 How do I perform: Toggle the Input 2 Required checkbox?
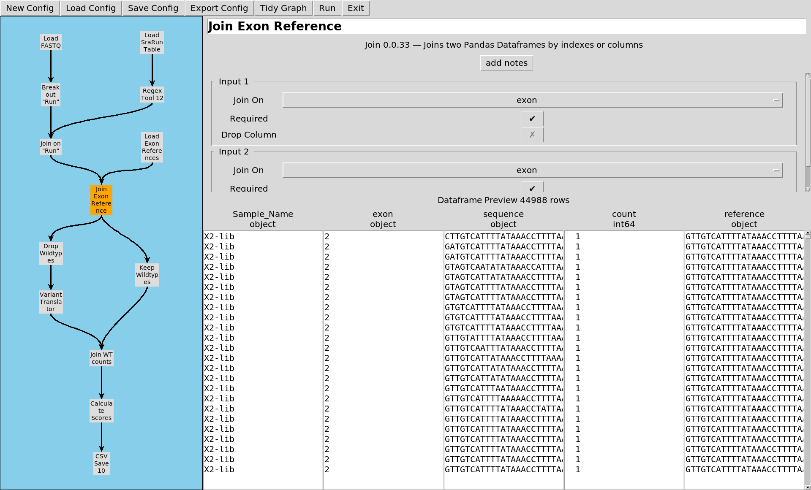(532, 188)
